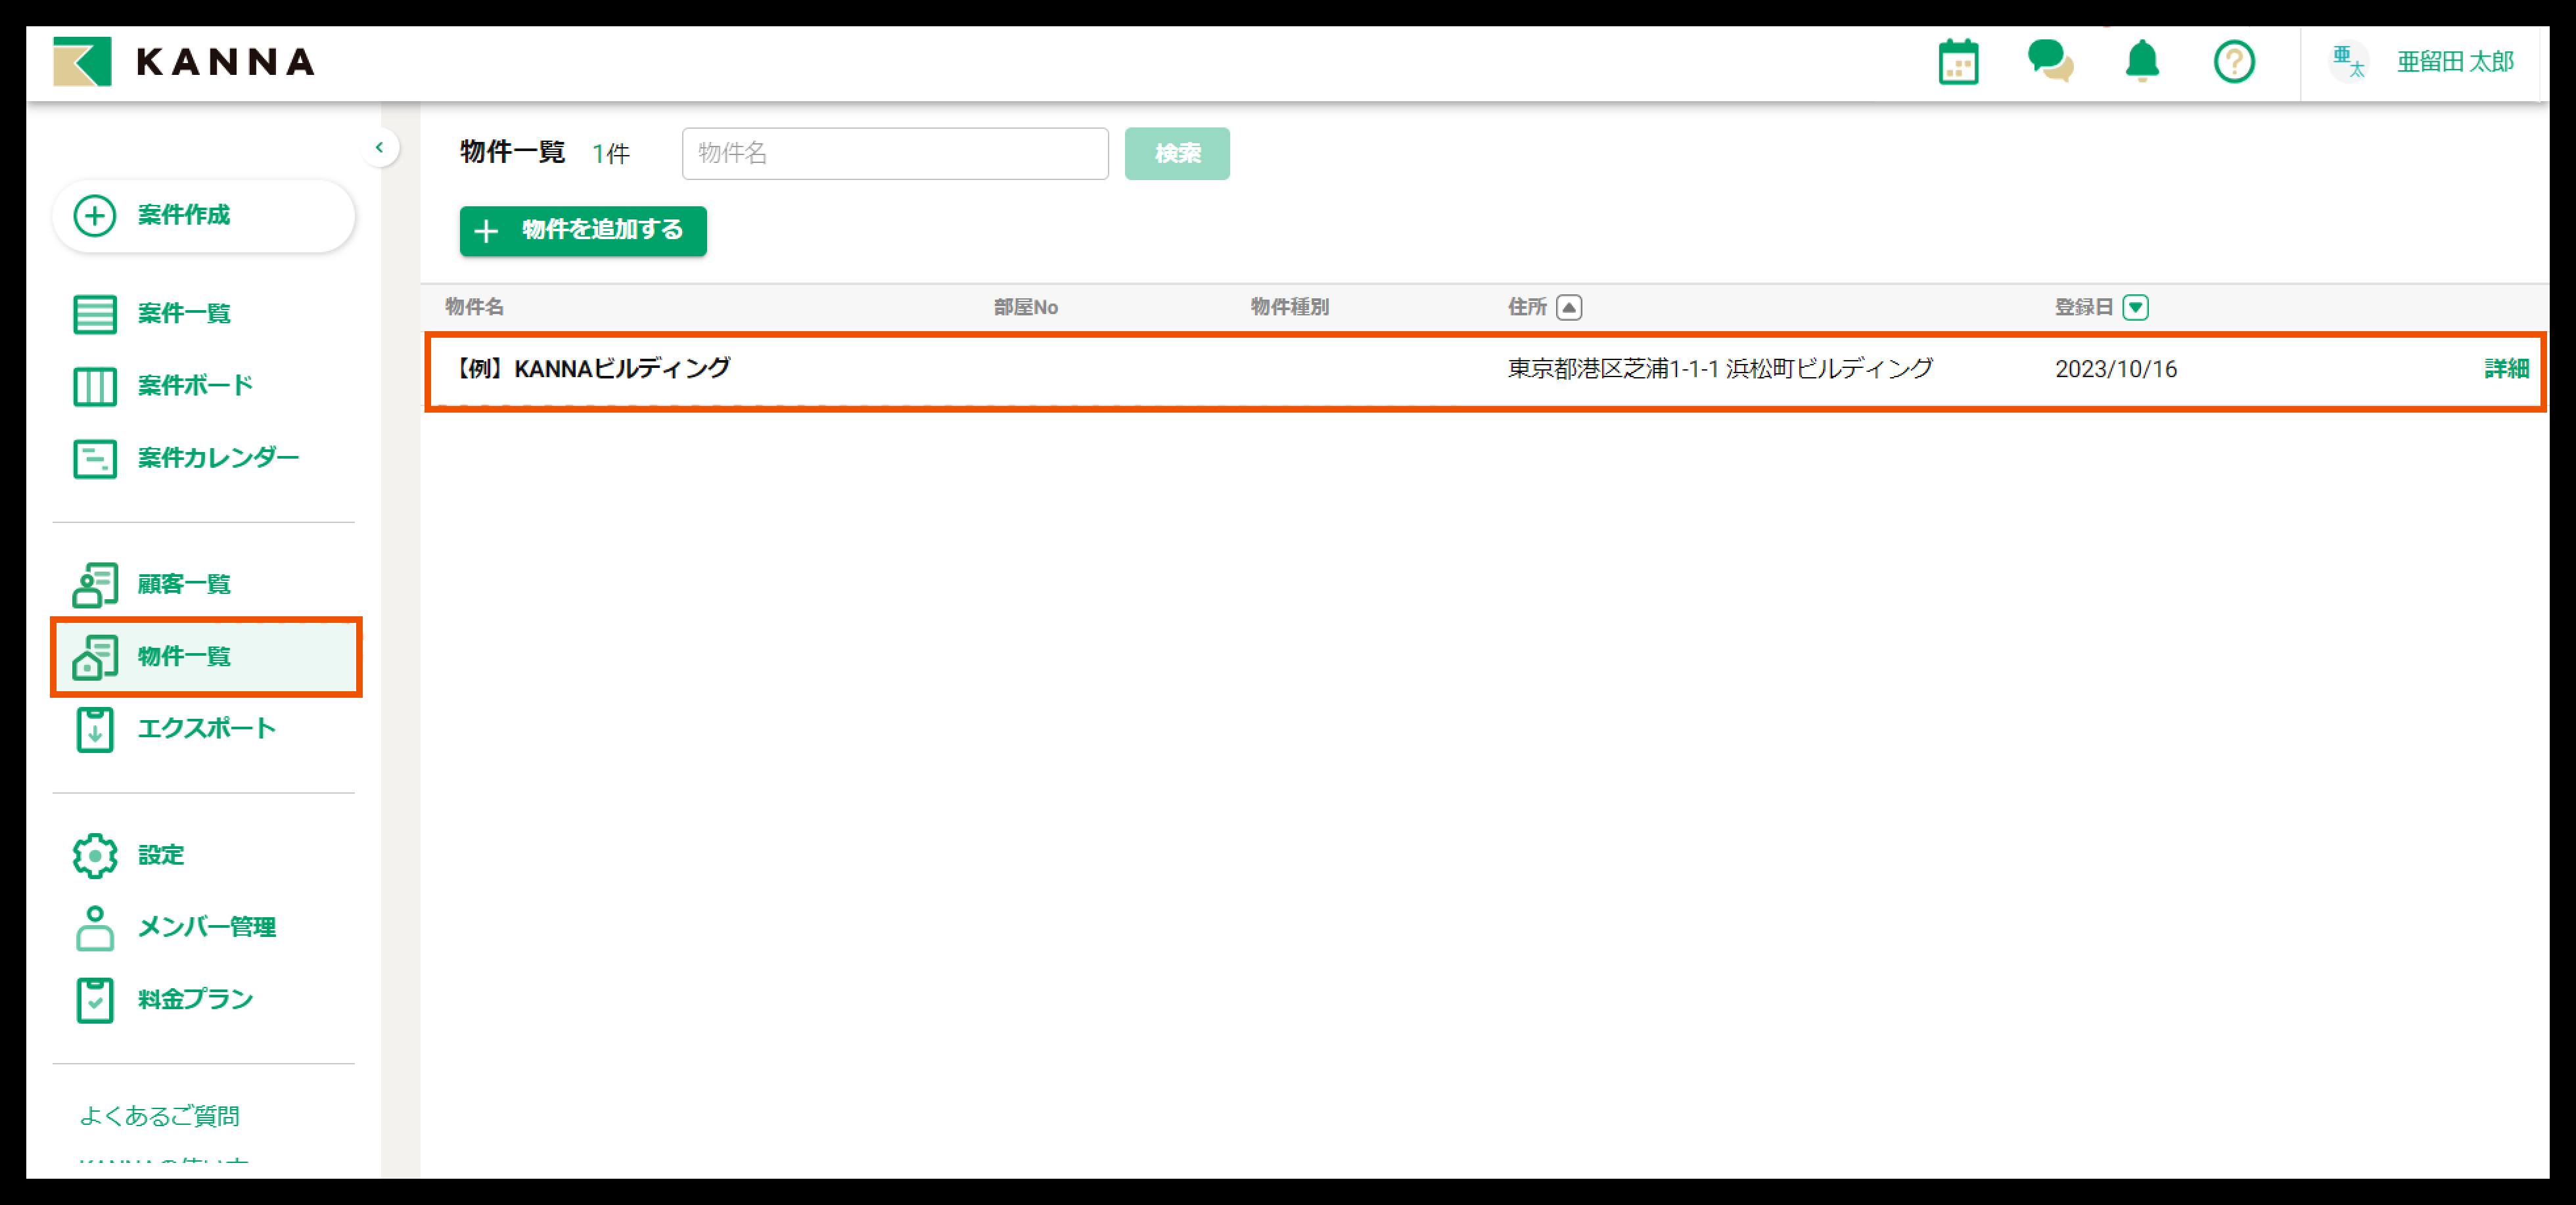
Task: Sort 住所 column ascending arrow
Action: (x=1568, y=307)
